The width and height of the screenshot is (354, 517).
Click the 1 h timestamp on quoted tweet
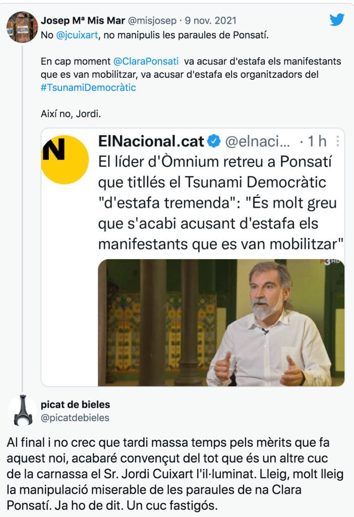[317, 142]
